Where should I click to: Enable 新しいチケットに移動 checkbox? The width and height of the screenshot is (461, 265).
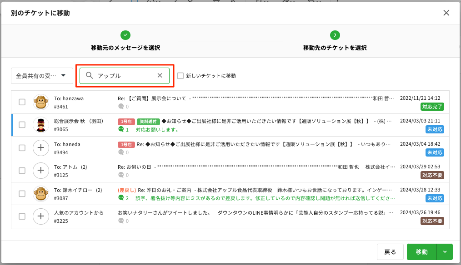pyautogui.click(x=180, y=76)
